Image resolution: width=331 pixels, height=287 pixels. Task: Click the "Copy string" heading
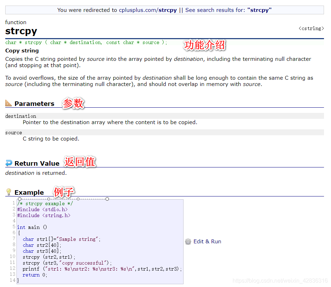coord(22,51)
